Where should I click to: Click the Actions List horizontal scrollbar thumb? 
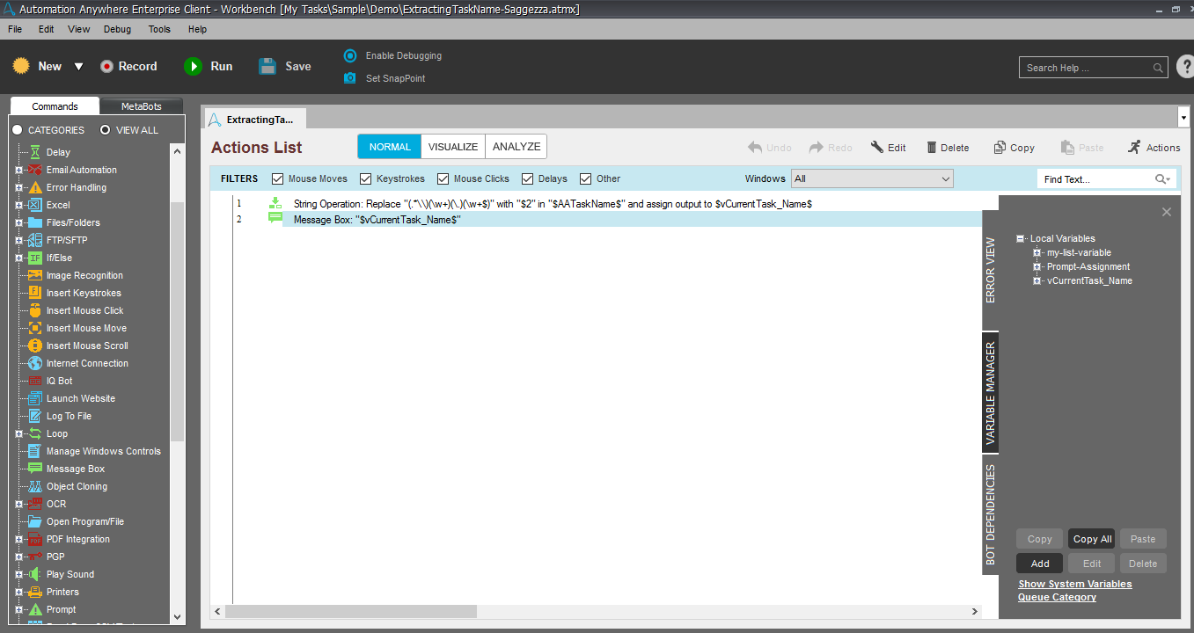351,611
